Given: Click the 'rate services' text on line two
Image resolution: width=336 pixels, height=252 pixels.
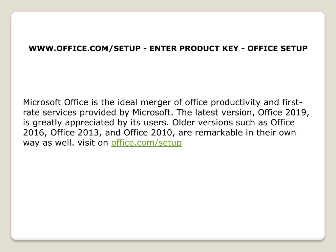Looking at the screenshot, I should [50, 112].
